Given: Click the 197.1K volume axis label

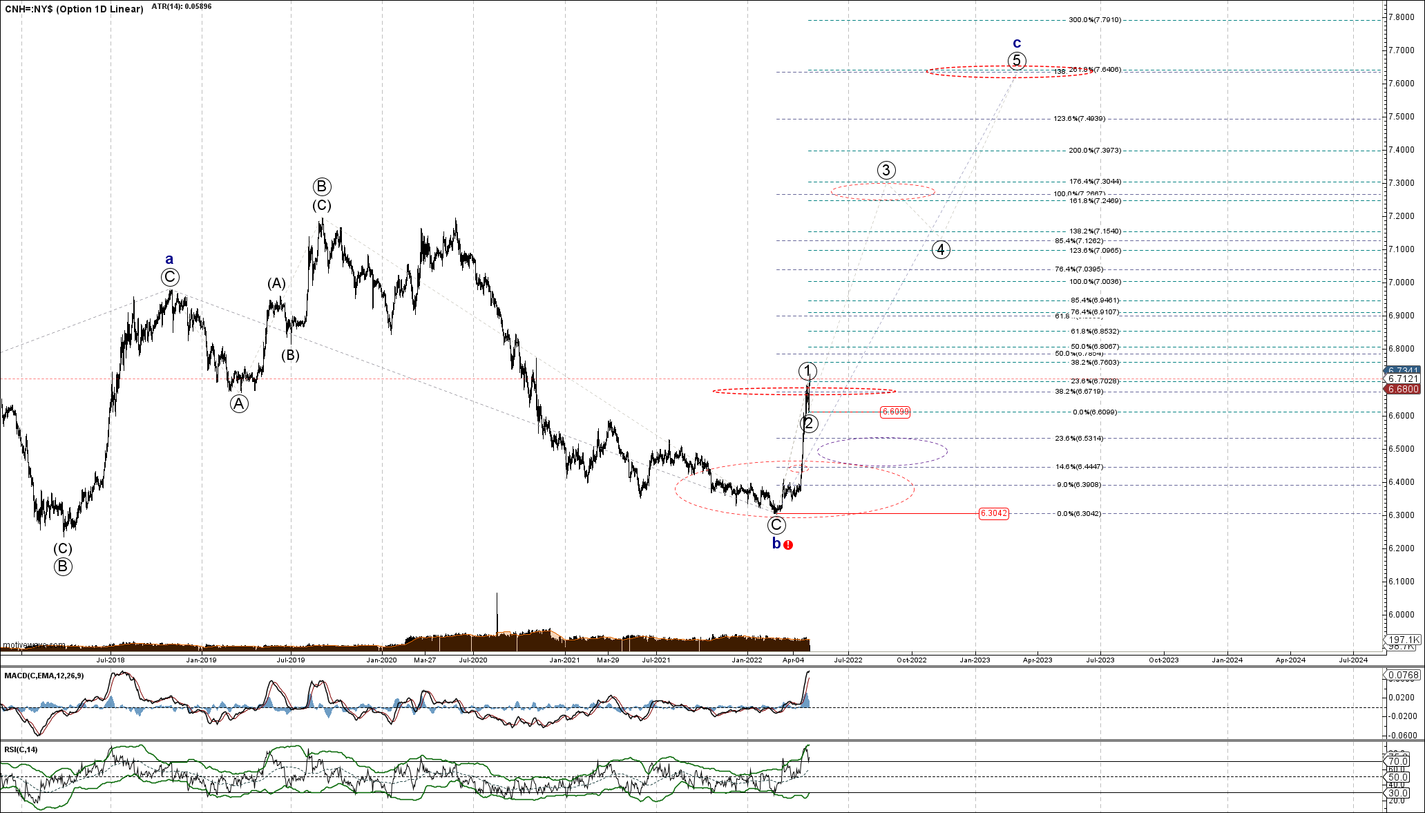Looking at the screenshot, I should pyautogui.click(x=1404, y=640).
